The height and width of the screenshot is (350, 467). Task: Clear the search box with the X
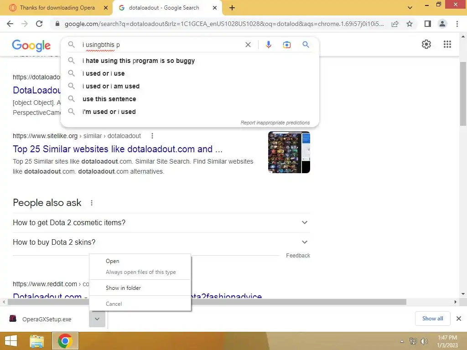pyautogui.click(x=248, y=45)
